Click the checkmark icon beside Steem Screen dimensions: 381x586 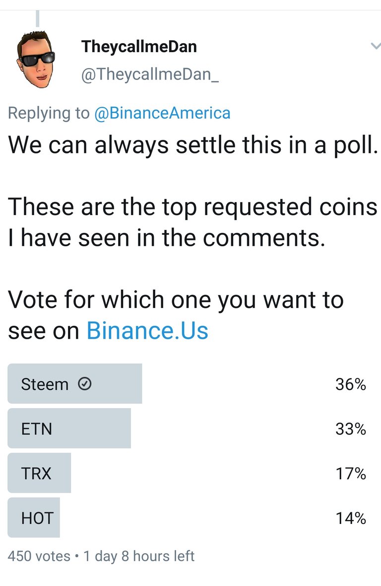point(85,384)
